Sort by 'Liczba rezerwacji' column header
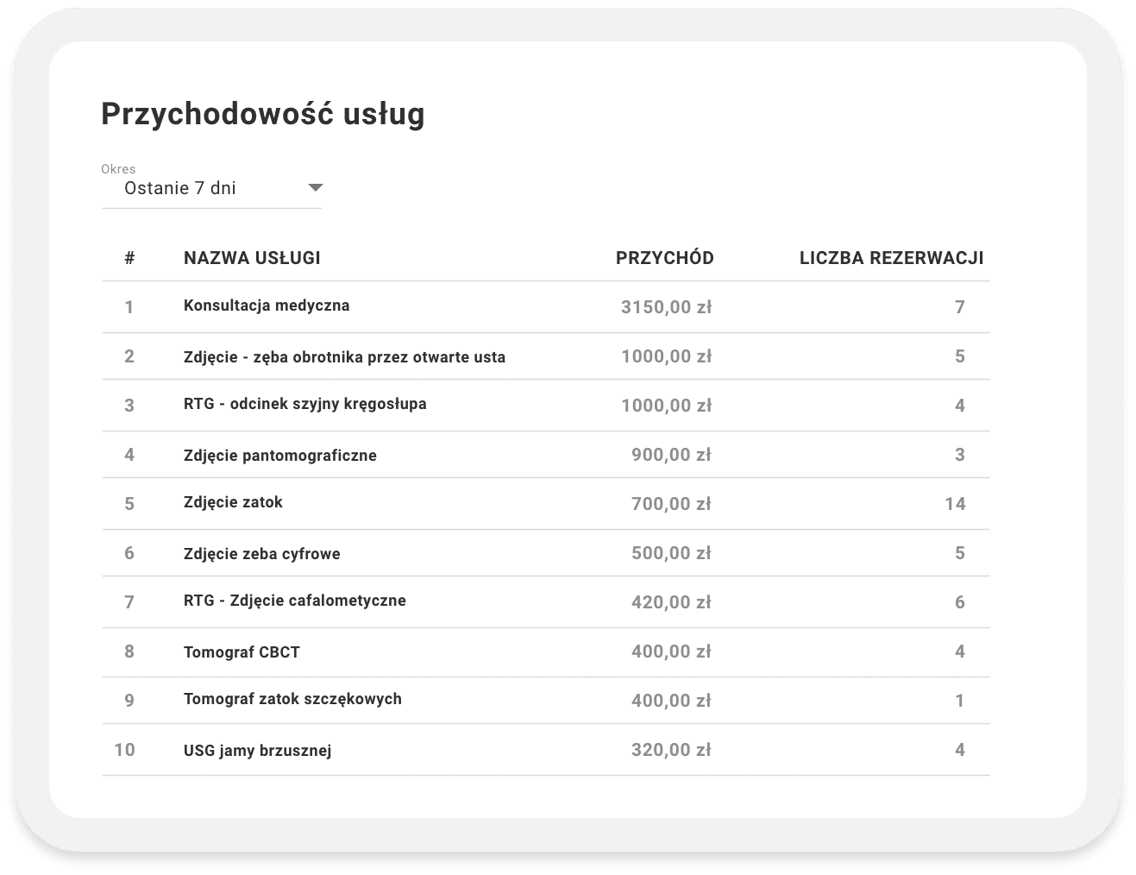The width and height of the screenshot is (1136, 875). coord(891,258)
